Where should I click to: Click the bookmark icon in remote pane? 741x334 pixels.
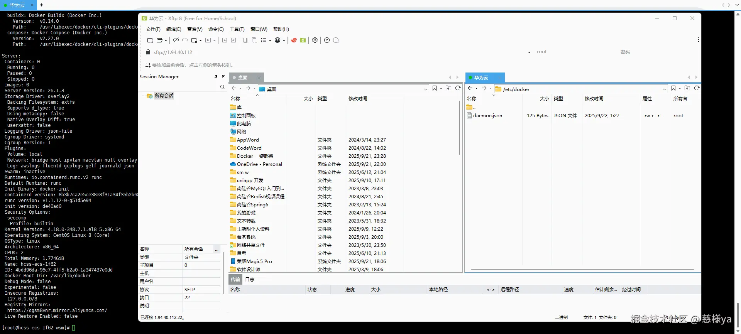pos(673,88)
